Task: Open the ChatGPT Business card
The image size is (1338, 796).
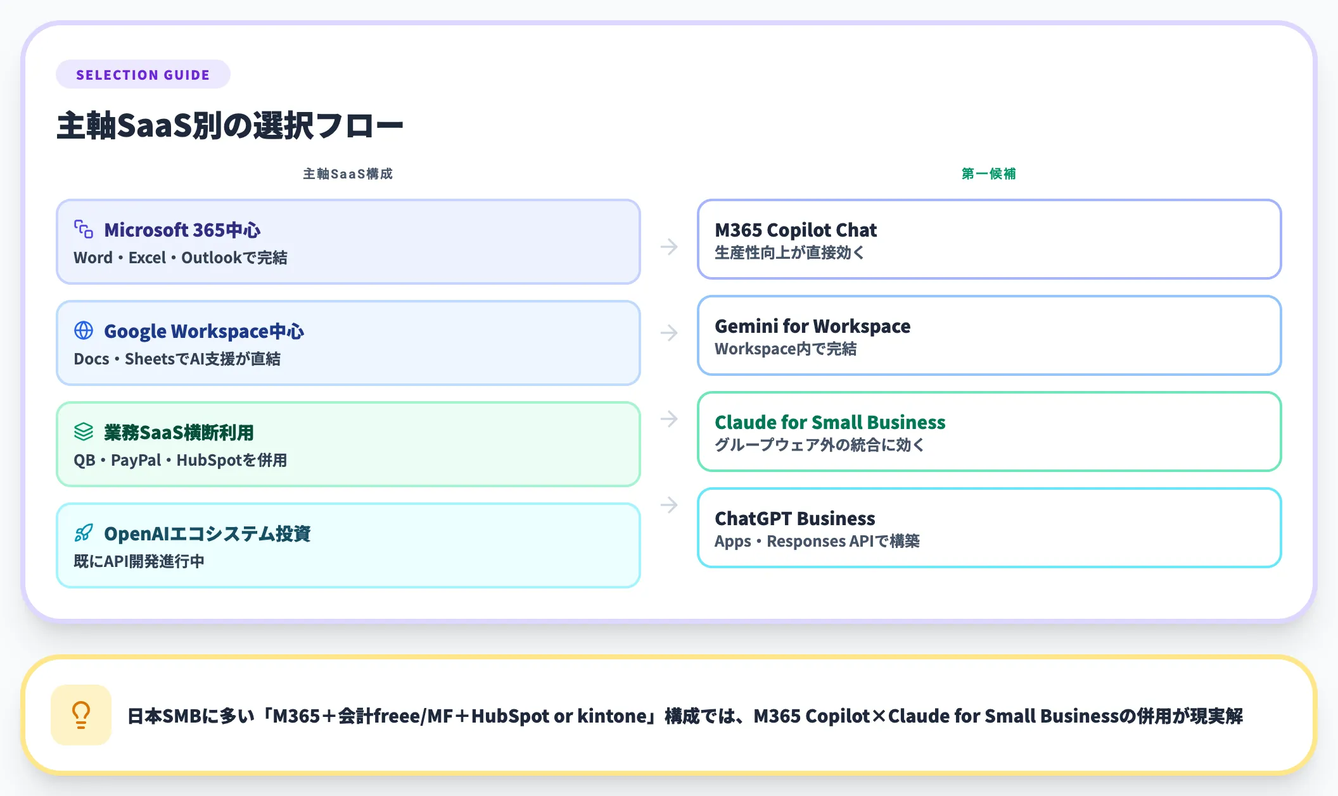Action: [x=989, y=528]
